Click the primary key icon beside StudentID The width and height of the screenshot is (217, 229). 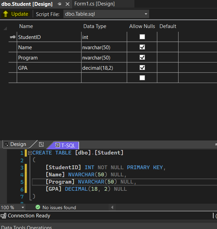13,37
